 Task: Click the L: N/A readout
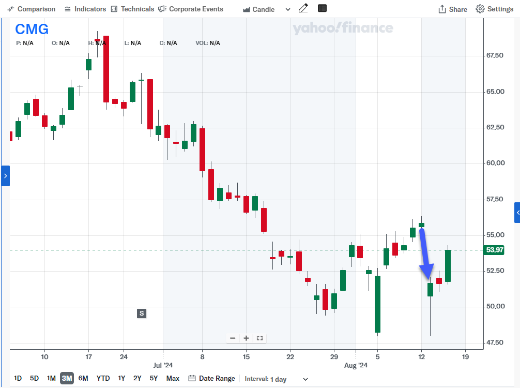133,43
